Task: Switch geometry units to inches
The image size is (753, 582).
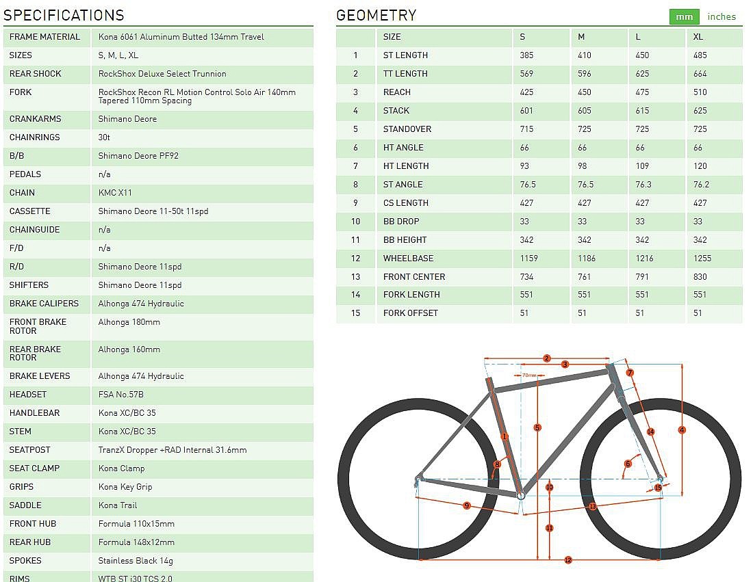Action: coord(722,16)
